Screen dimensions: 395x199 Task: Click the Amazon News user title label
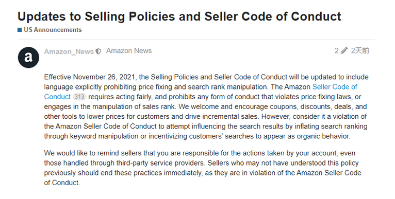point(129,51)
